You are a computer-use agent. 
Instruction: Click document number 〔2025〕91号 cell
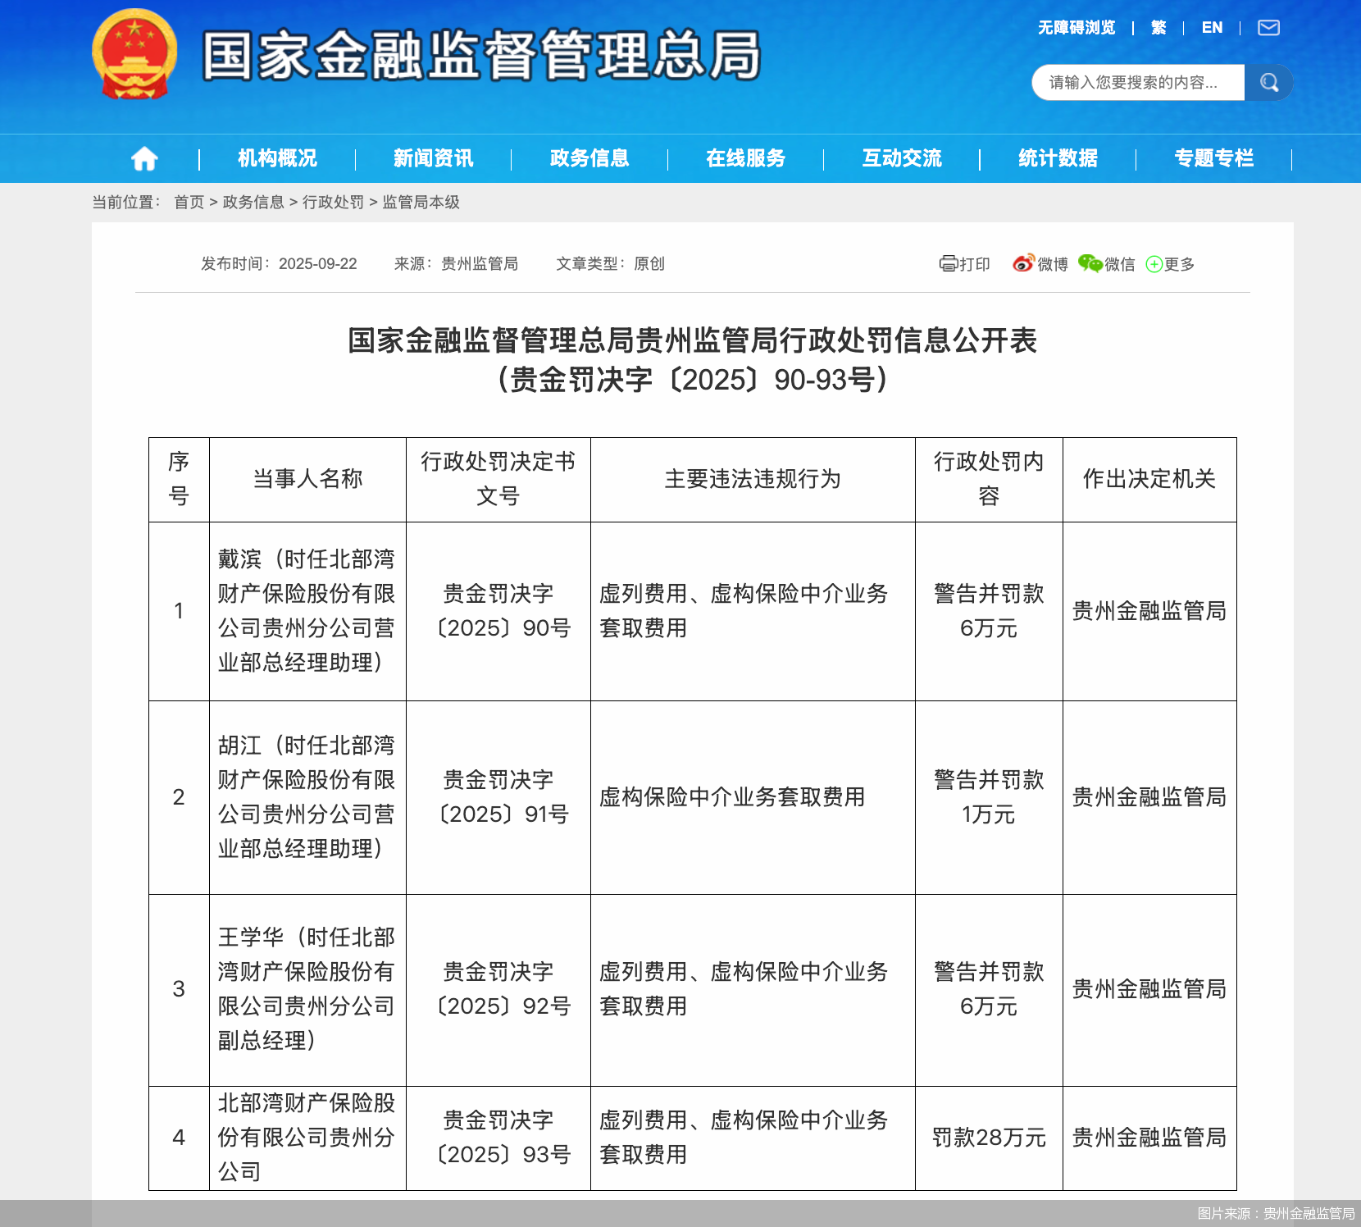498,797
